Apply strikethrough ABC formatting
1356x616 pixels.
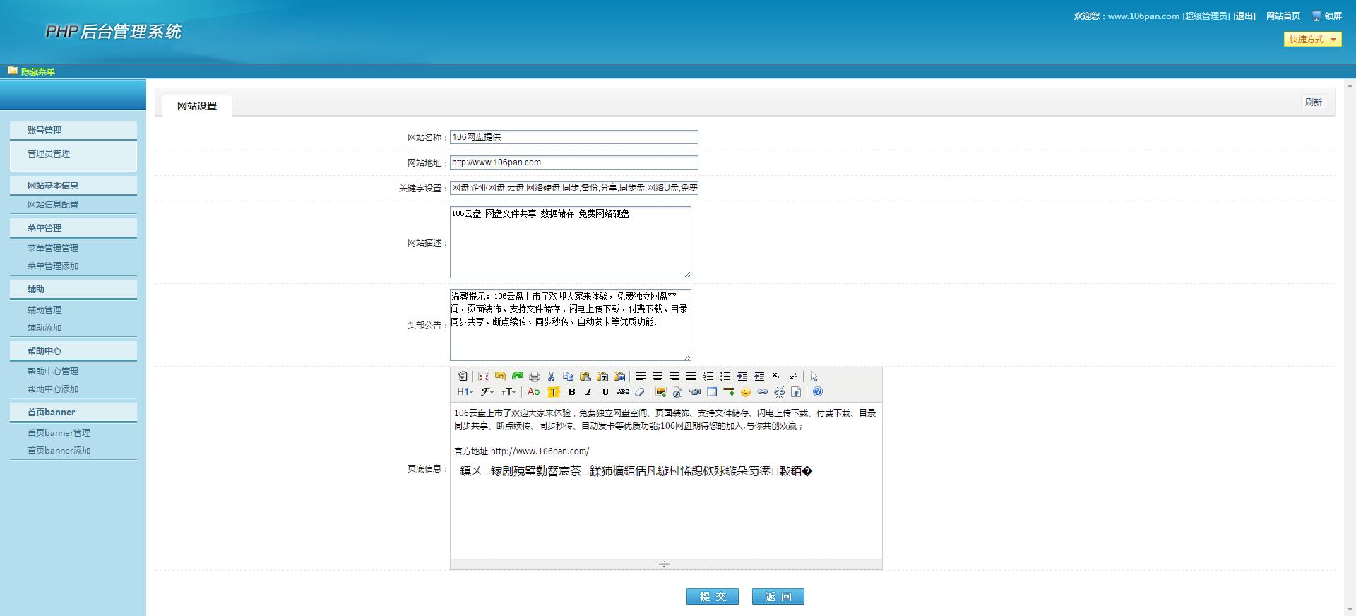pyautogui.click(x=623, y=392)
